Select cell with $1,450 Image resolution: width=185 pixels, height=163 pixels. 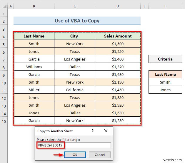click(x=118, y=90)
